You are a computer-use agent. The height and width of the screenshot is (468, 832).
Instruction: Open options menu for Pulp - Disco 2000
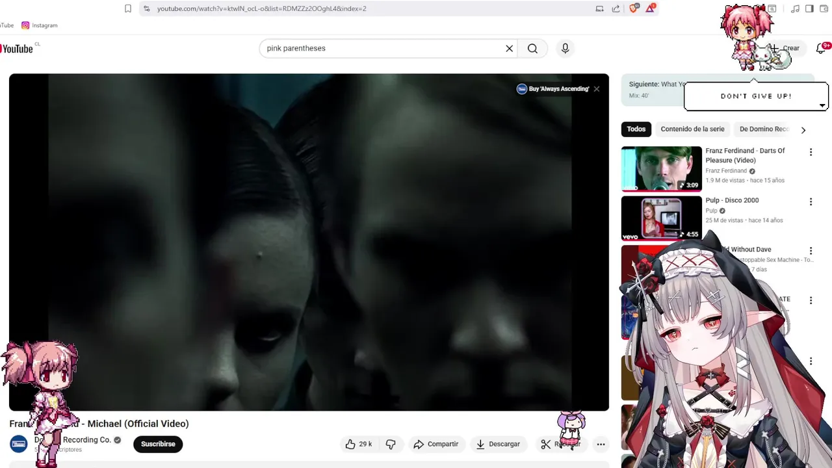[x=811, y=201]
